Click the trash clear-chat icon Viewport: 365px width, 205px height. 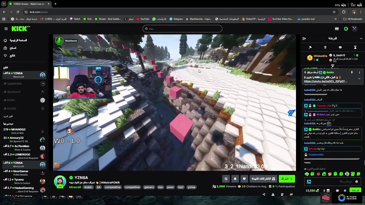click(x=325, y=47)
